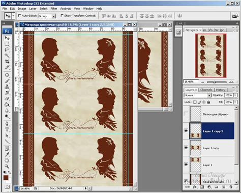Open the Opacity slider arrow

tap(235, 95)
